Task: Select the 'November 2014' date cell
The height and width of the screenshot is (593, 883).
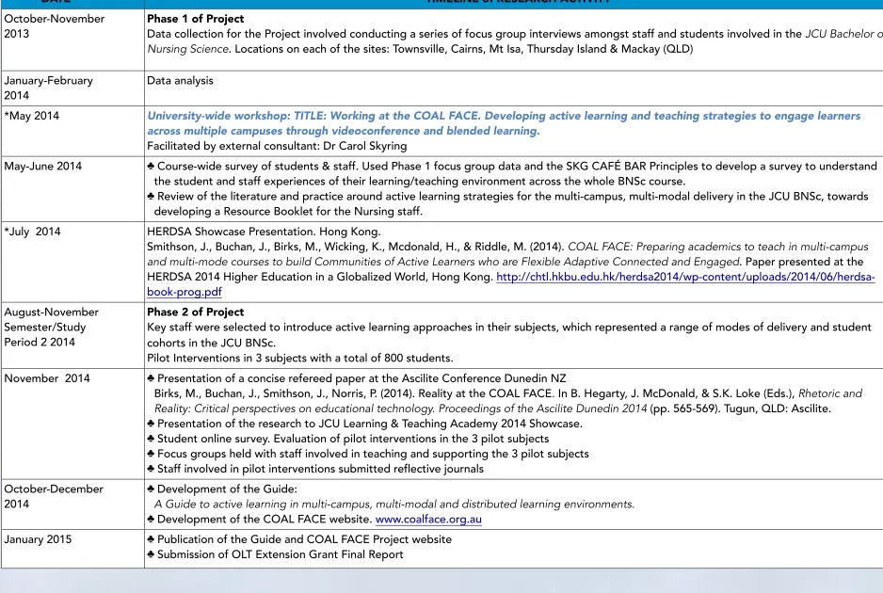Action: (x=72, y=424)
